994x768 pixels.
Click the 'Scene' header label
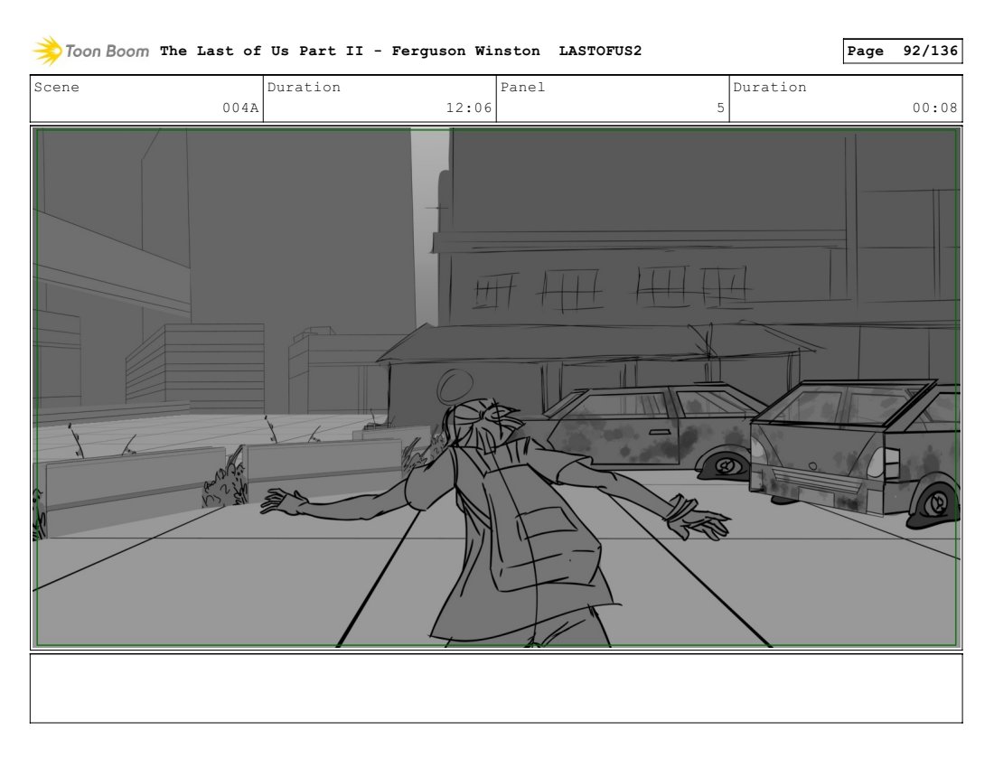pos(56,87)
